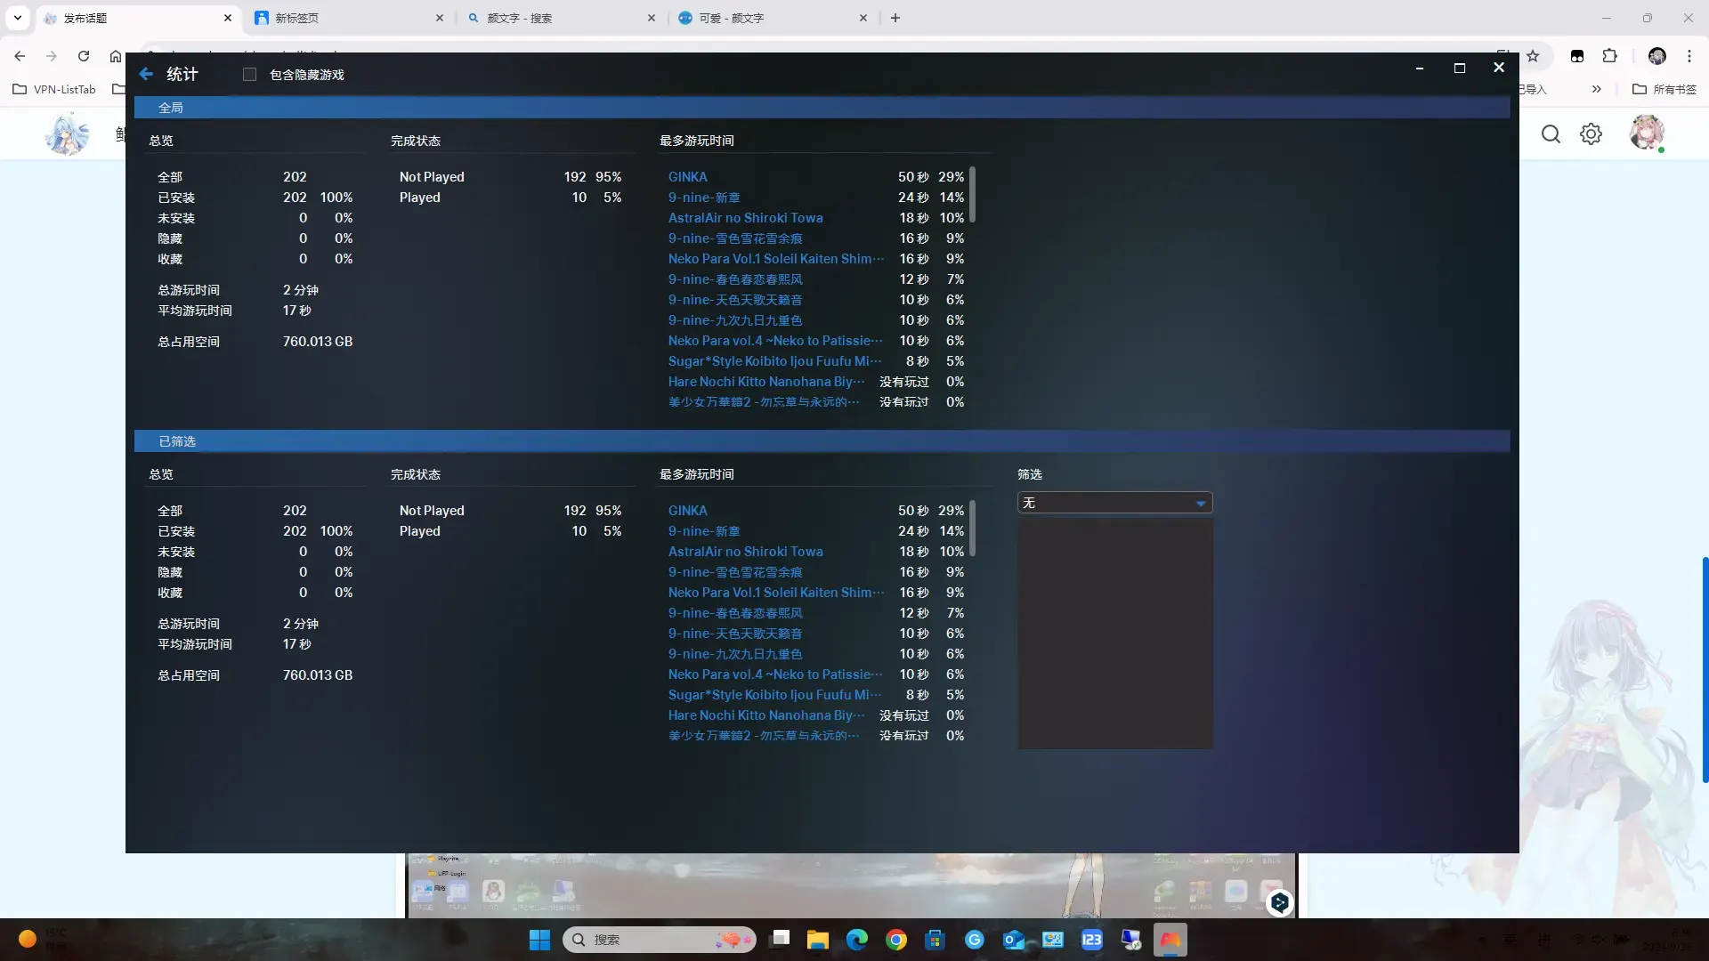
Task: Bookmark page with the star icon
Action: pos(1533,56)
